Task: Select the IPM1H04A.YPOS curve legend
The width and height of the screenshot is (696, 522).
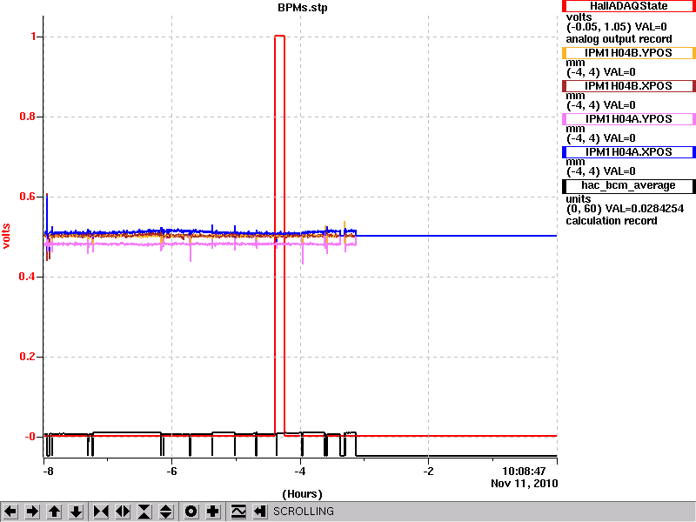Action: pos(628,119)
